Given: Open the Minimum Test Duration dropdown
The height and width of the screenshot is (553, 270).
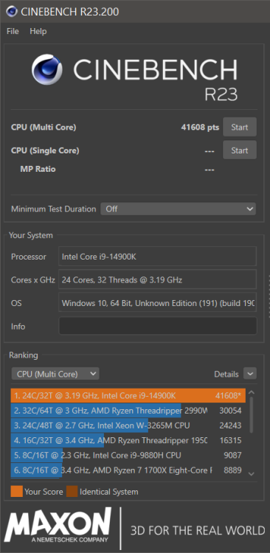Looking at the screenshot, I should tap(179, 209).
